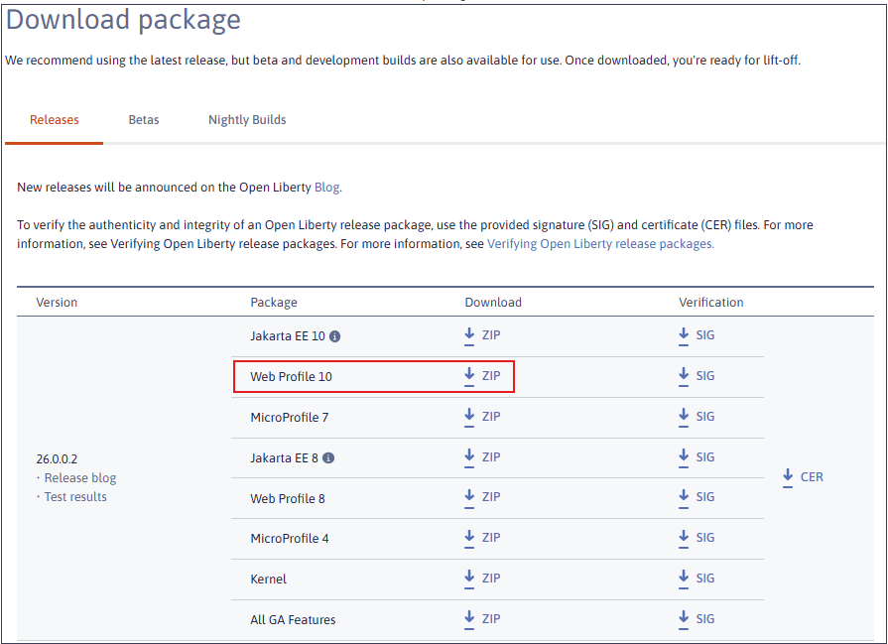
Task: Click the Download column header
Action: pos(493,303)
